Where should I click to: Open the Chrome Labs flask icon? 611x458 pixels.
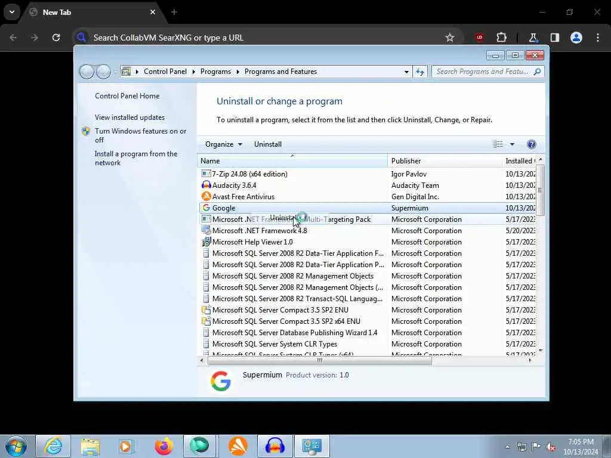[533, 38]
